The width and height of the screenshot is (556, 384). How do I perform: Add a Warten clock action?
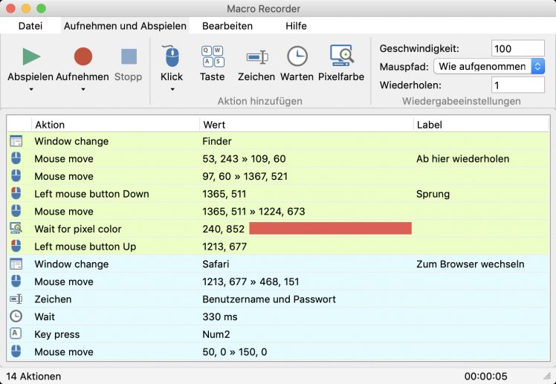[297, 56]
